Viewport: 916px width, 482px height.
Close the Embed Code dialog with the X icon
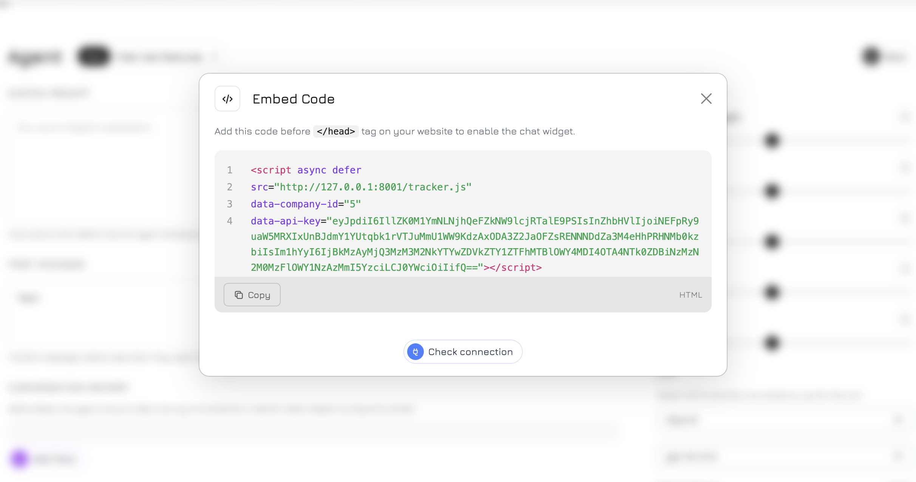coord(706,99)
